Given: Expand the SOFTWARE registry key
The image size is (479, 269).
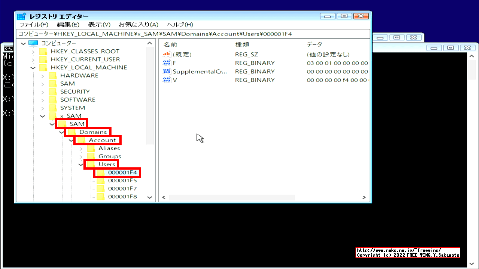Looking at the screenshot, I should pyautogui.click(x=43, y=99).
